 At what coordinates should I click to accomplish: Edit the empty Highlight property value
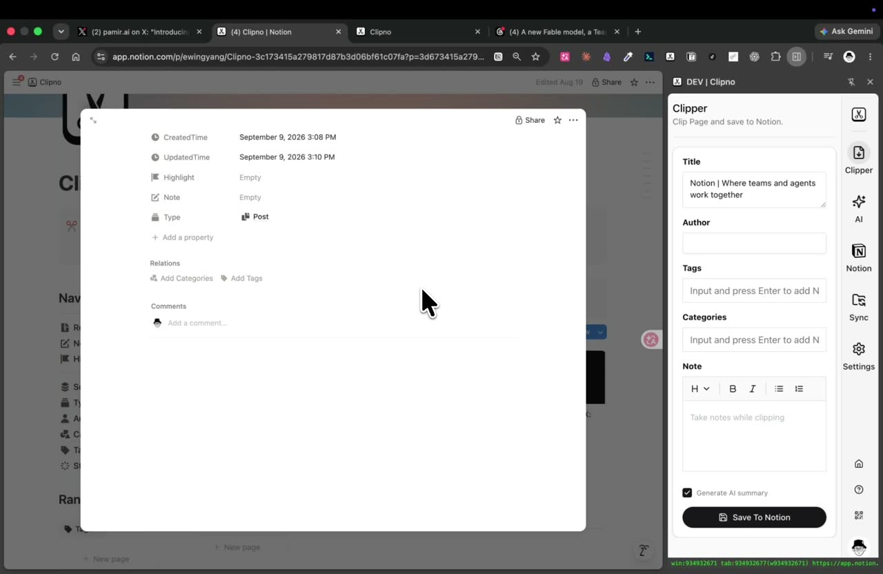250,177
